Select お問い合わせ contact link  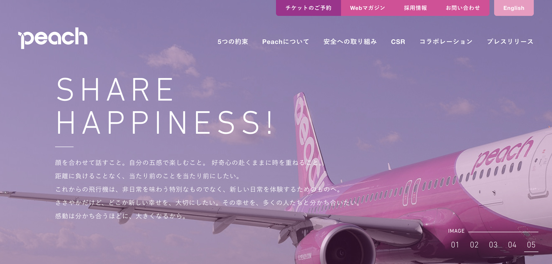pyautogui.click(x=463, y=8)
